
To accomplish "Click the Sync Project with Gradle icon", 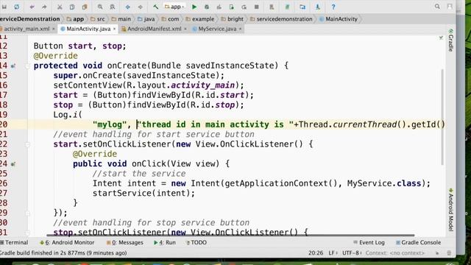I will (287, 7).
